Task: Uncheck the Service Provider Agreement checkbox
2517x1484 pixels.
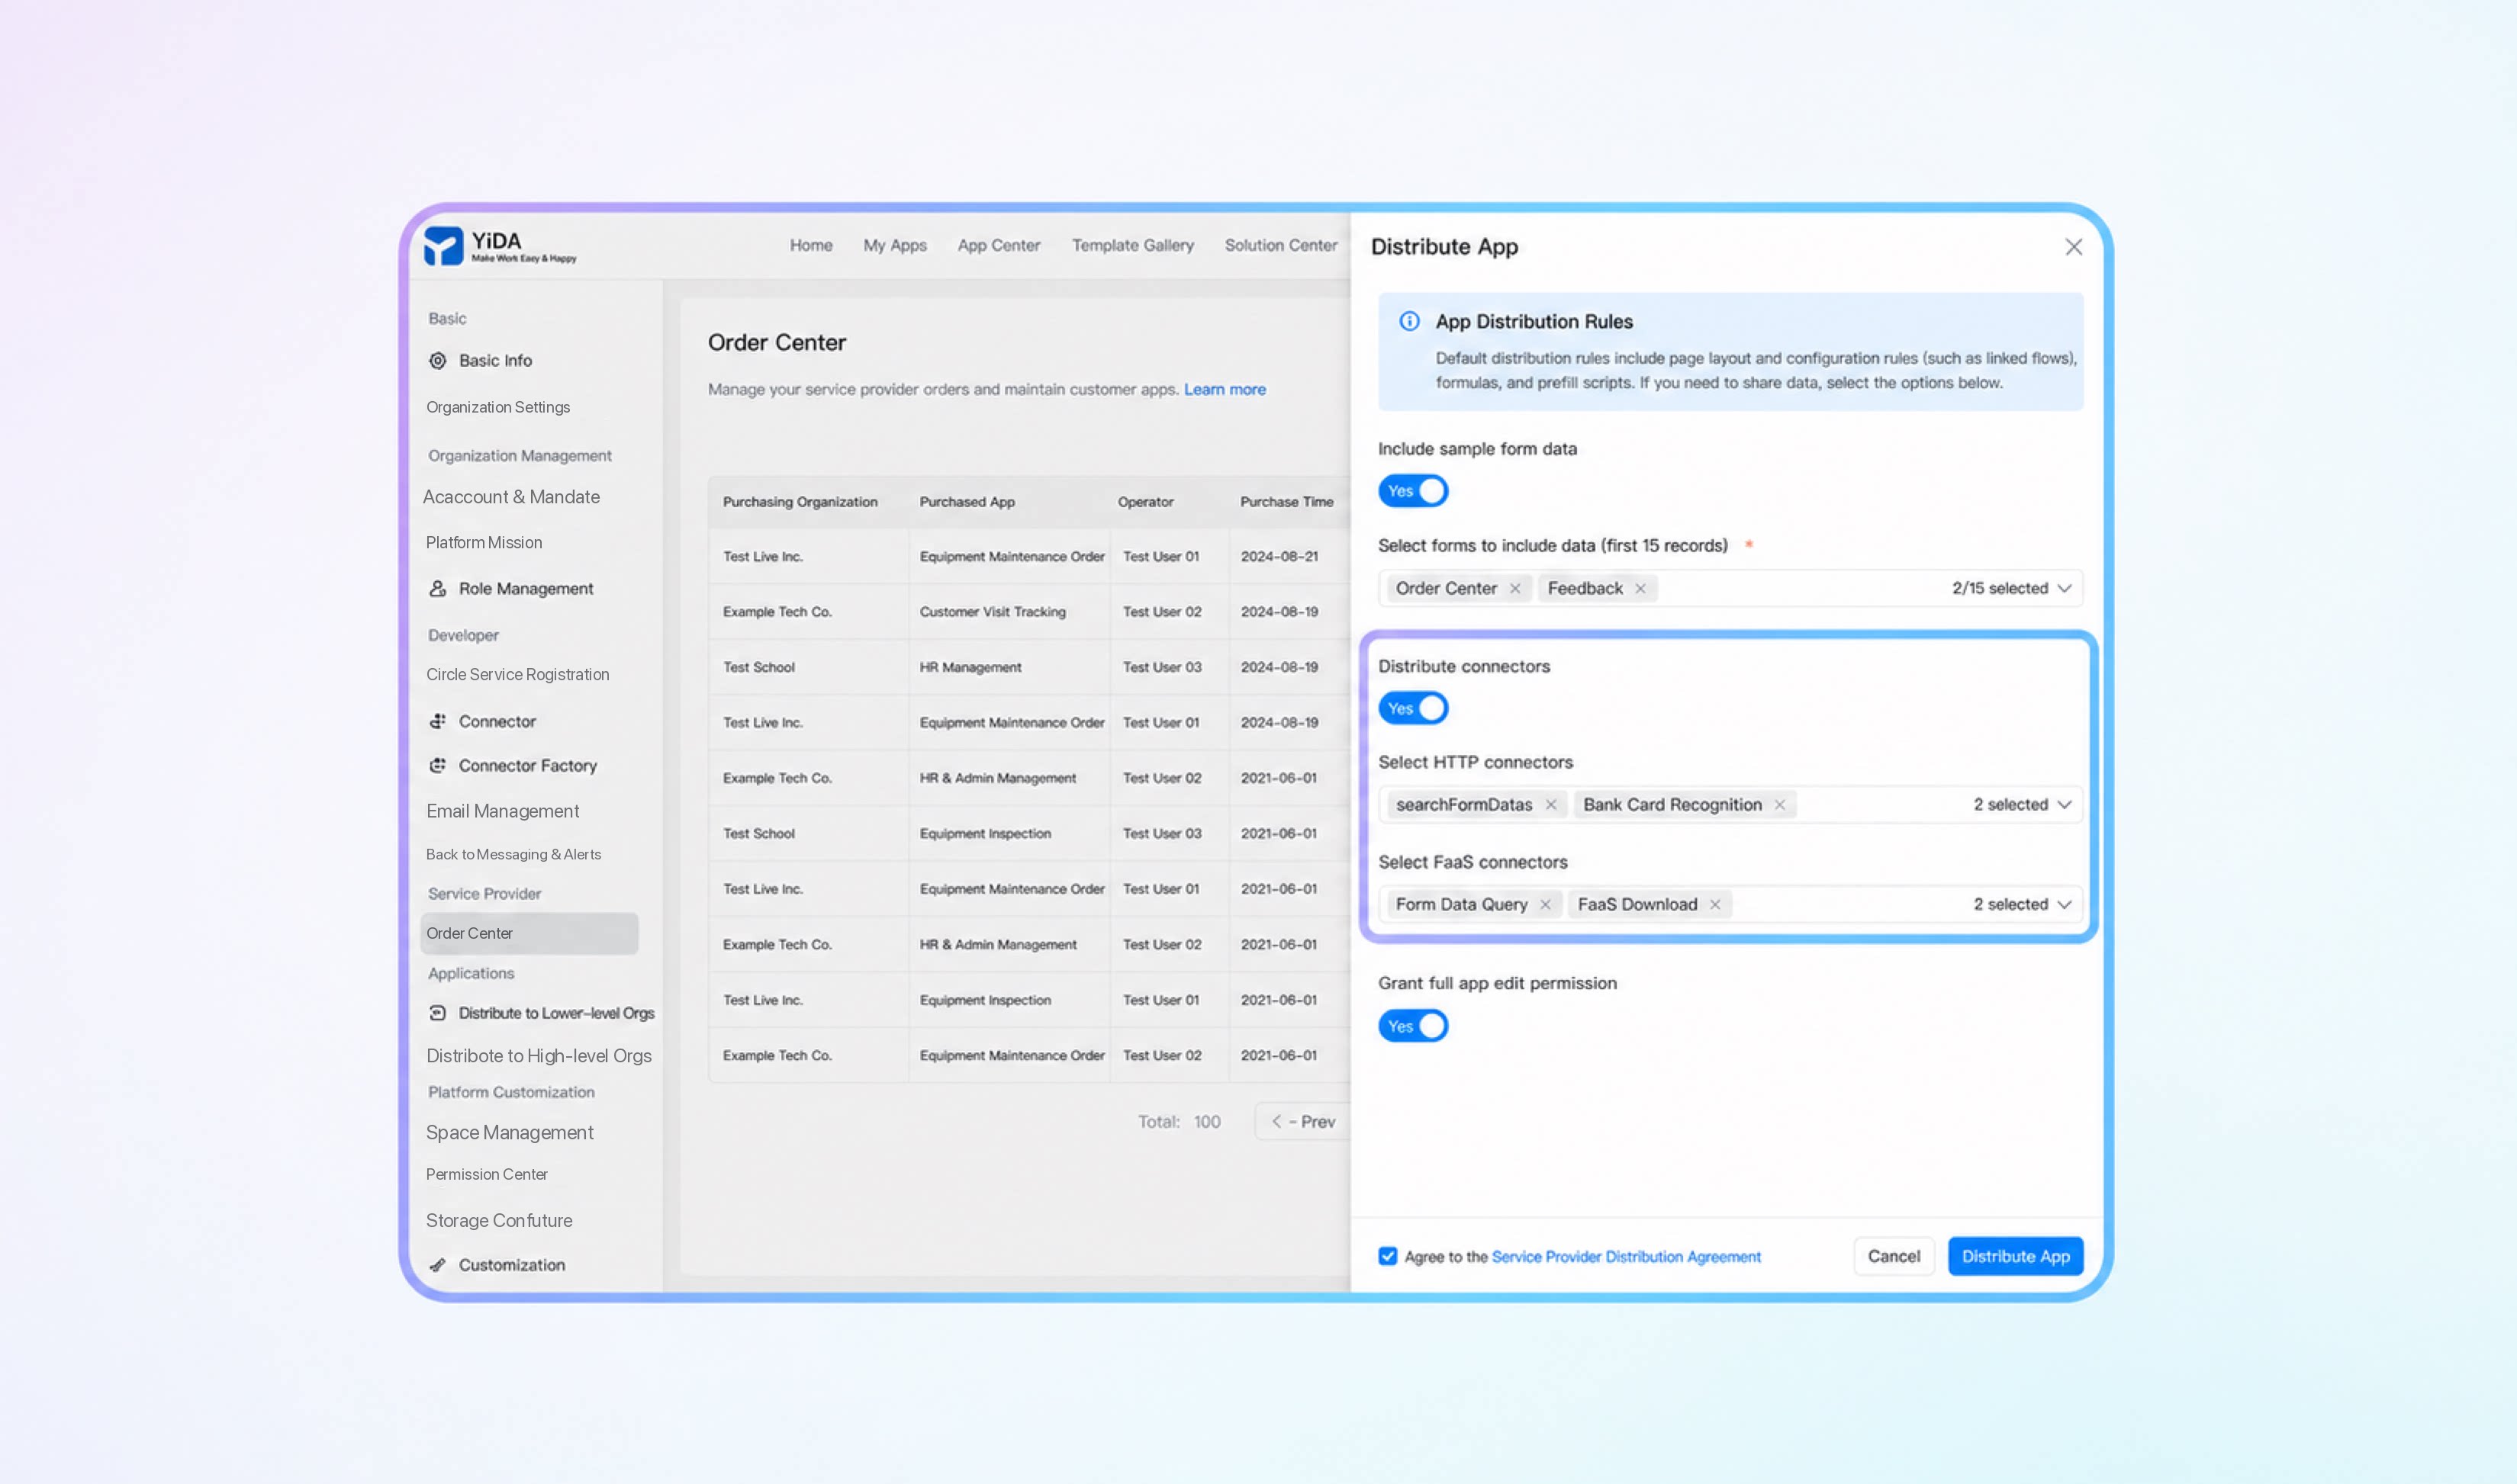Action: 1388,1256
